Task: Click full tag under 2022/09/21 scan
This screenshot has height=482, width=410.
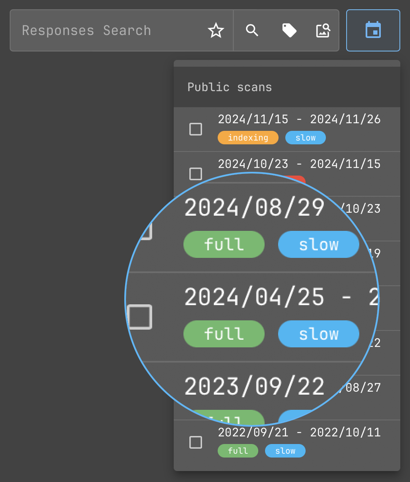Action: [x=238, y=451]
